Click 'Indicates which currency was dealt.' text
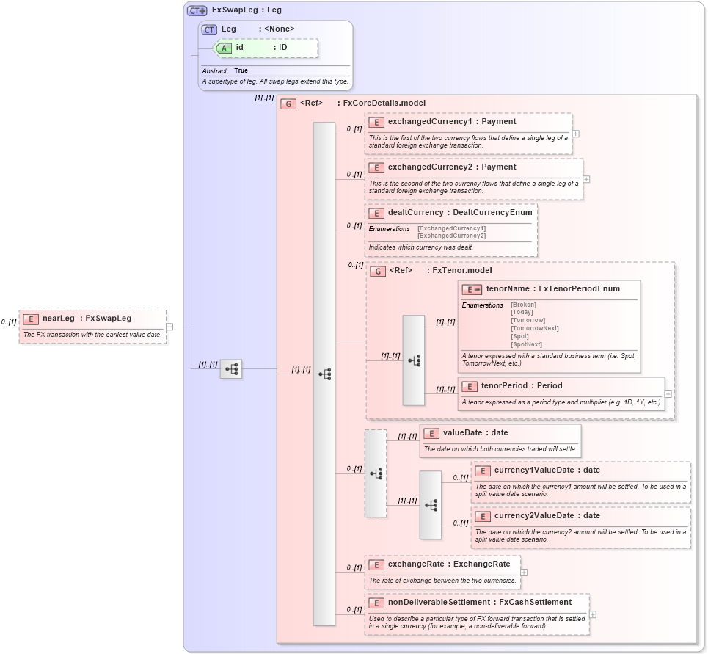708x654 pixels. pyautogui.click(x=421, y=247)
